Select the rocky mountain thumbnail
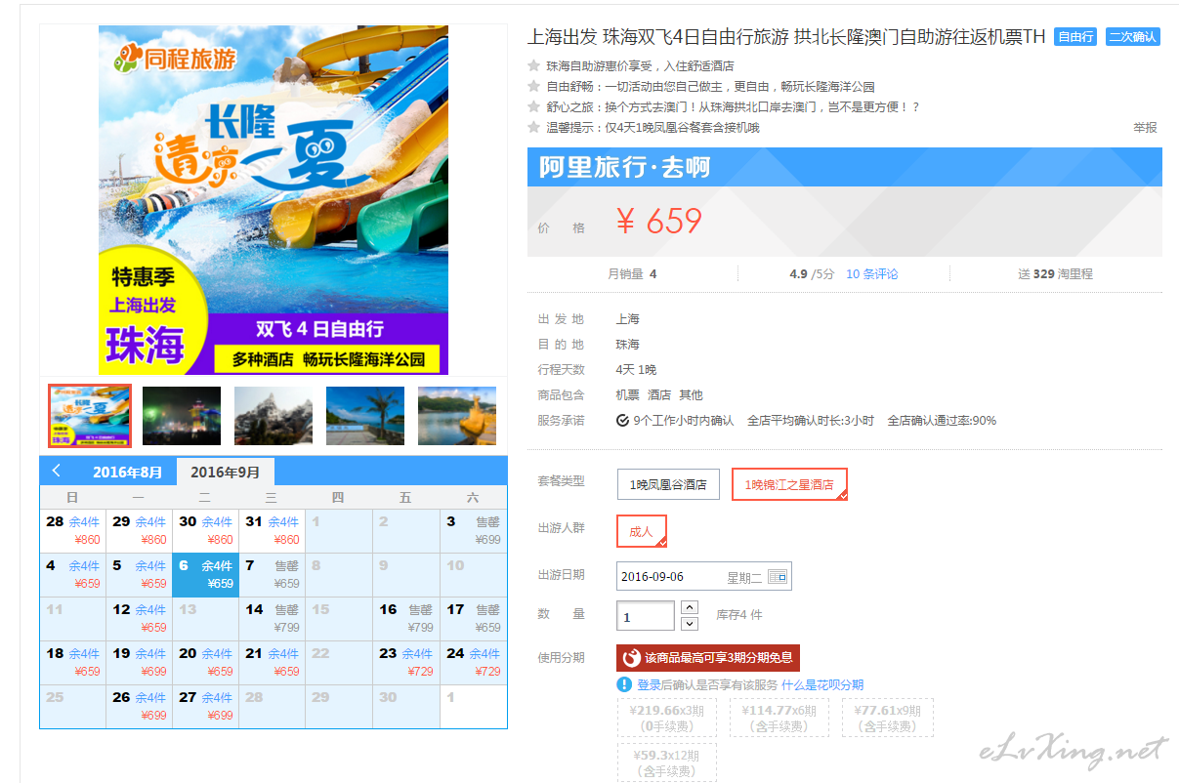The height and width of the screenshot is (783, 1179). click(x=274, y=416)
